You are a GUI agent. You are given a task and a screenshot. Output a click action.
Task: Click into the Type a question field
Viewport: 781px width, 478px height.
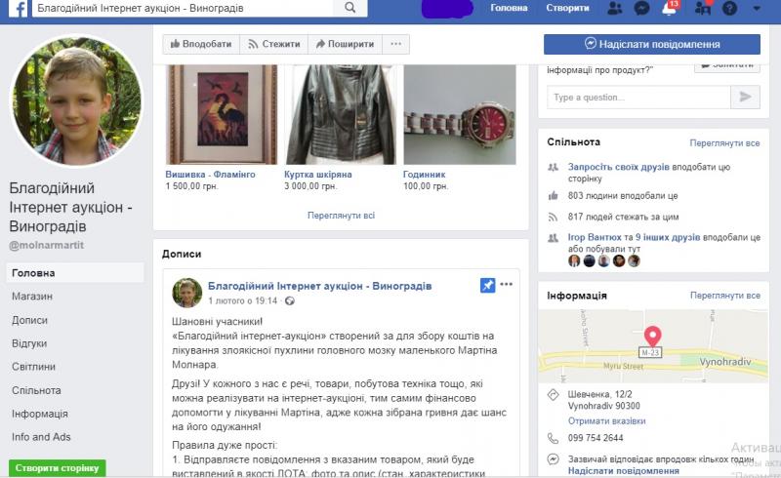(639, 98)
